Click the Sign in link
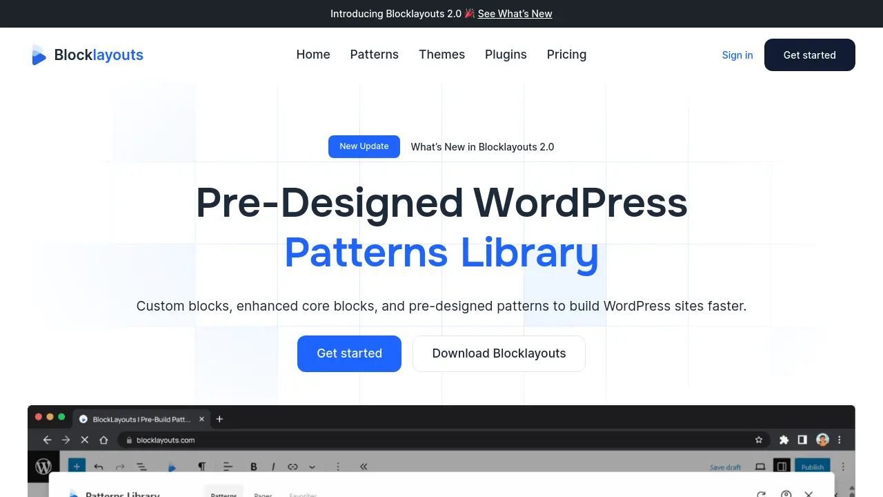The image size is (883, 497). [737, 55]
